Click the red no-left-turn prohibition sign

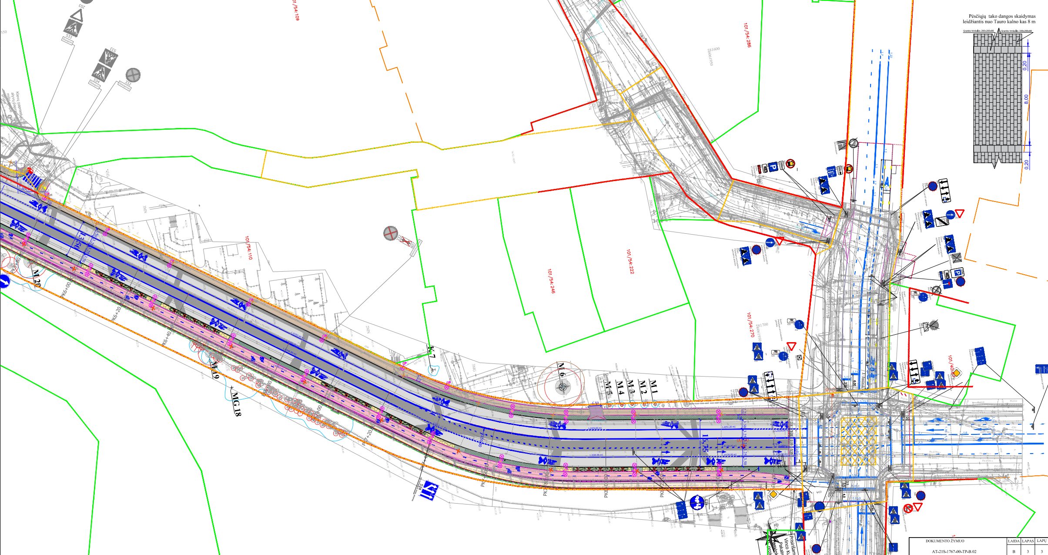pyautogui.click(x=907, y=508)
